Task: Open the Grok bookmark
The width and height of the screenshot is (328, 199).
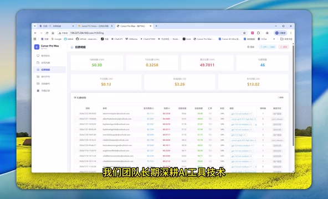Action: click(187, 39)
